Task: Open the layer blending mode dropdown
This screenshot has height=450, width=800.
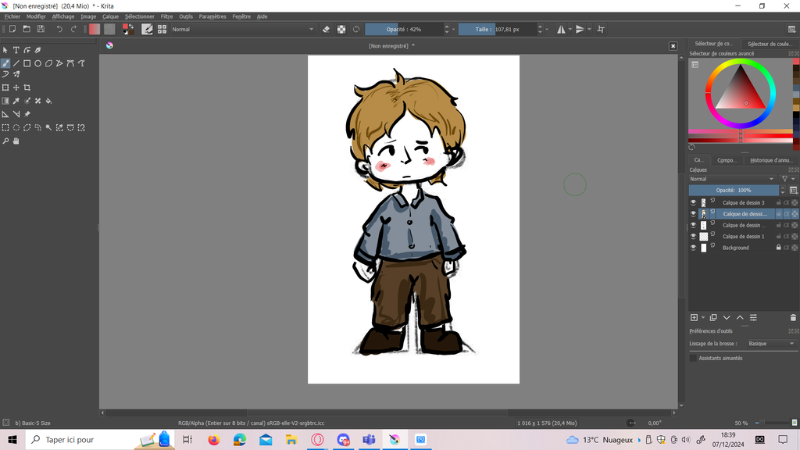Action: tap(733, 179)
